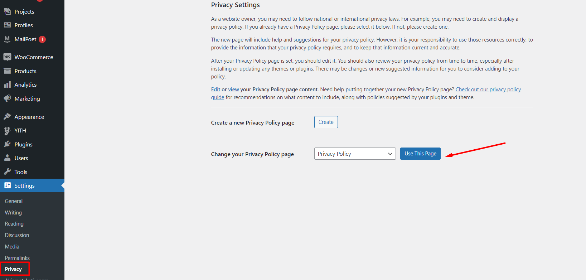
Task: Select the Privacy submenu item
Action: click(x=13, y=269)
